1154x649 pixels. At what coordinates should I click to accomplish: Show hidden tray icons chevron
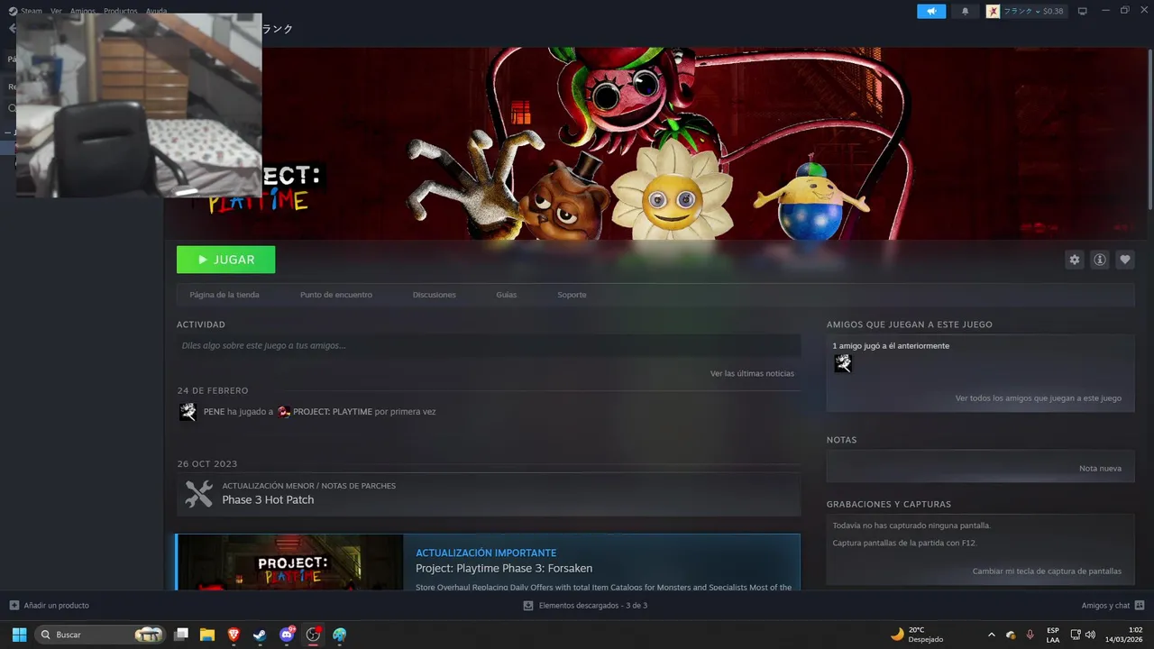(992, 635)
